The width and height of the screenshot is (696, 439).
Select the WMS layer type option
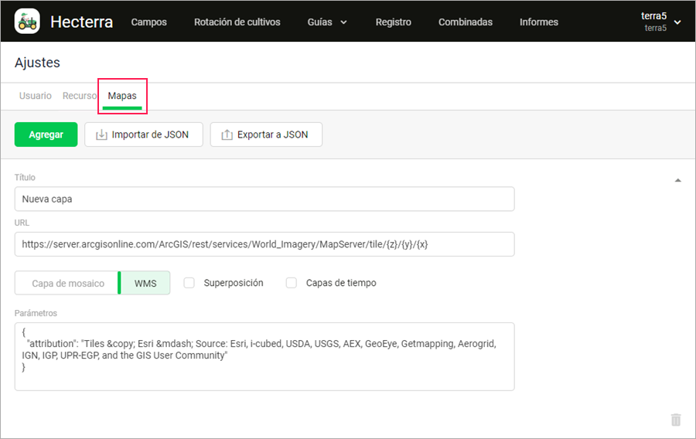coord(145,283)
